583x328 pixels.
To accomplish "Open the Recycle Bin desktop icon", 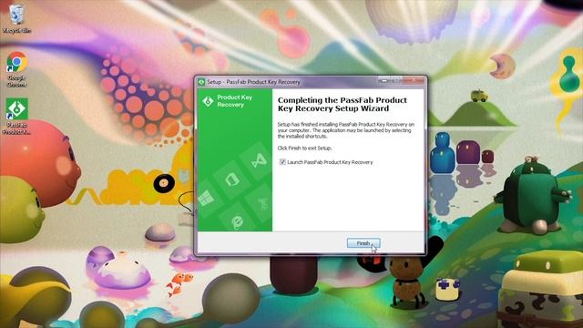I will pos(16,18).
